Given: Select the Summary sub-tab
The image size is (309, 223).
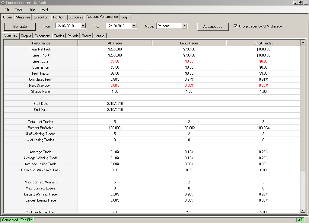Looking at the screenshot, I should [x=11, y=36].
